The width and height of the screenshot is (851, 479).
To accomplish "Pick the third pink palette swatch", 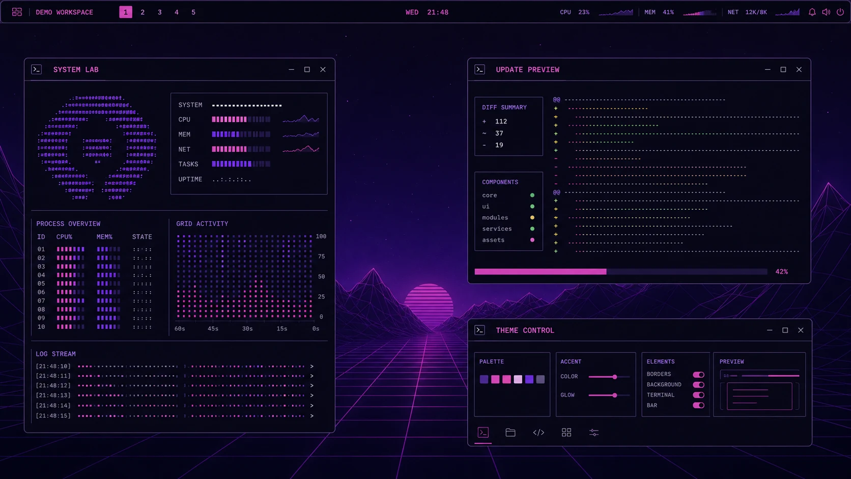I will tap(506, 379).
